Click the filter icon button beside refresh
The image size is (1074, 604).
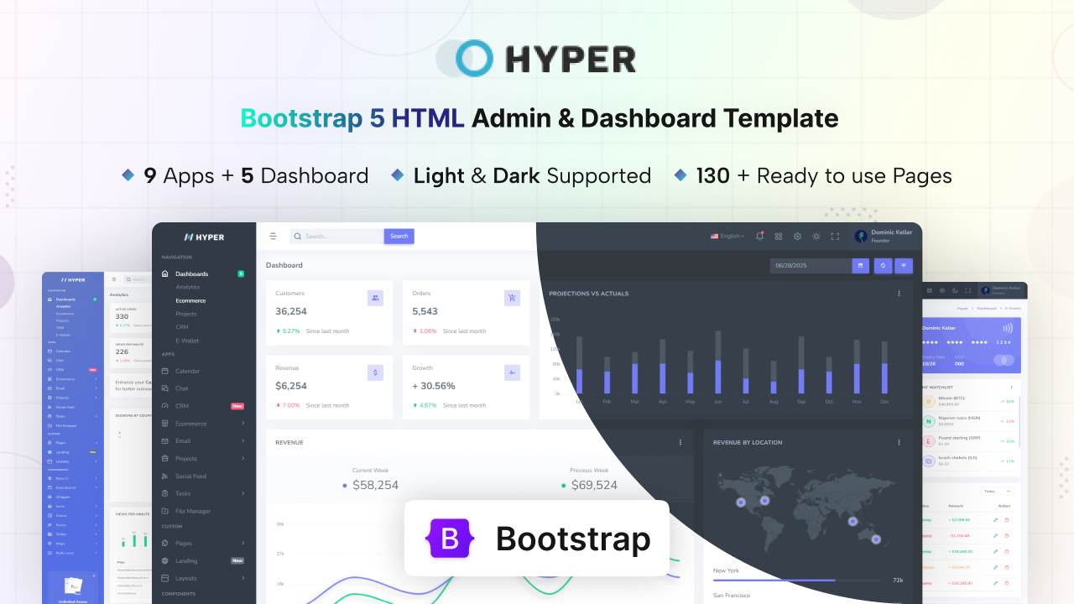pos(904,265)
